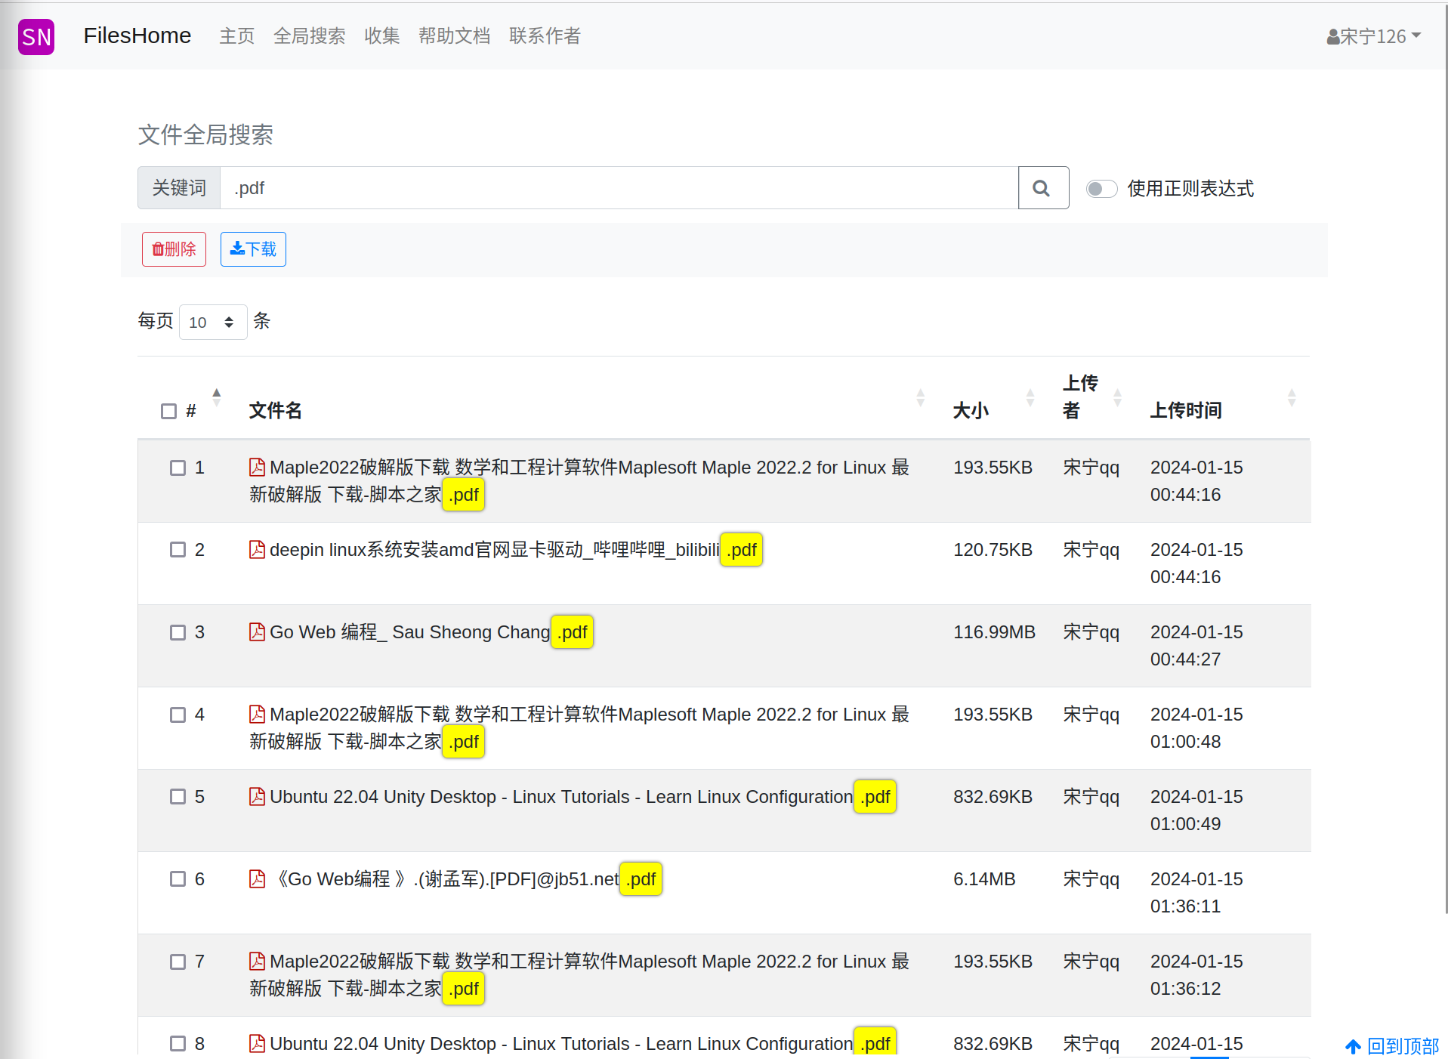Open the per-page count dropdown showing 10
The width and height of the screenshot is (1448, 1059).
tap(212, 323)
